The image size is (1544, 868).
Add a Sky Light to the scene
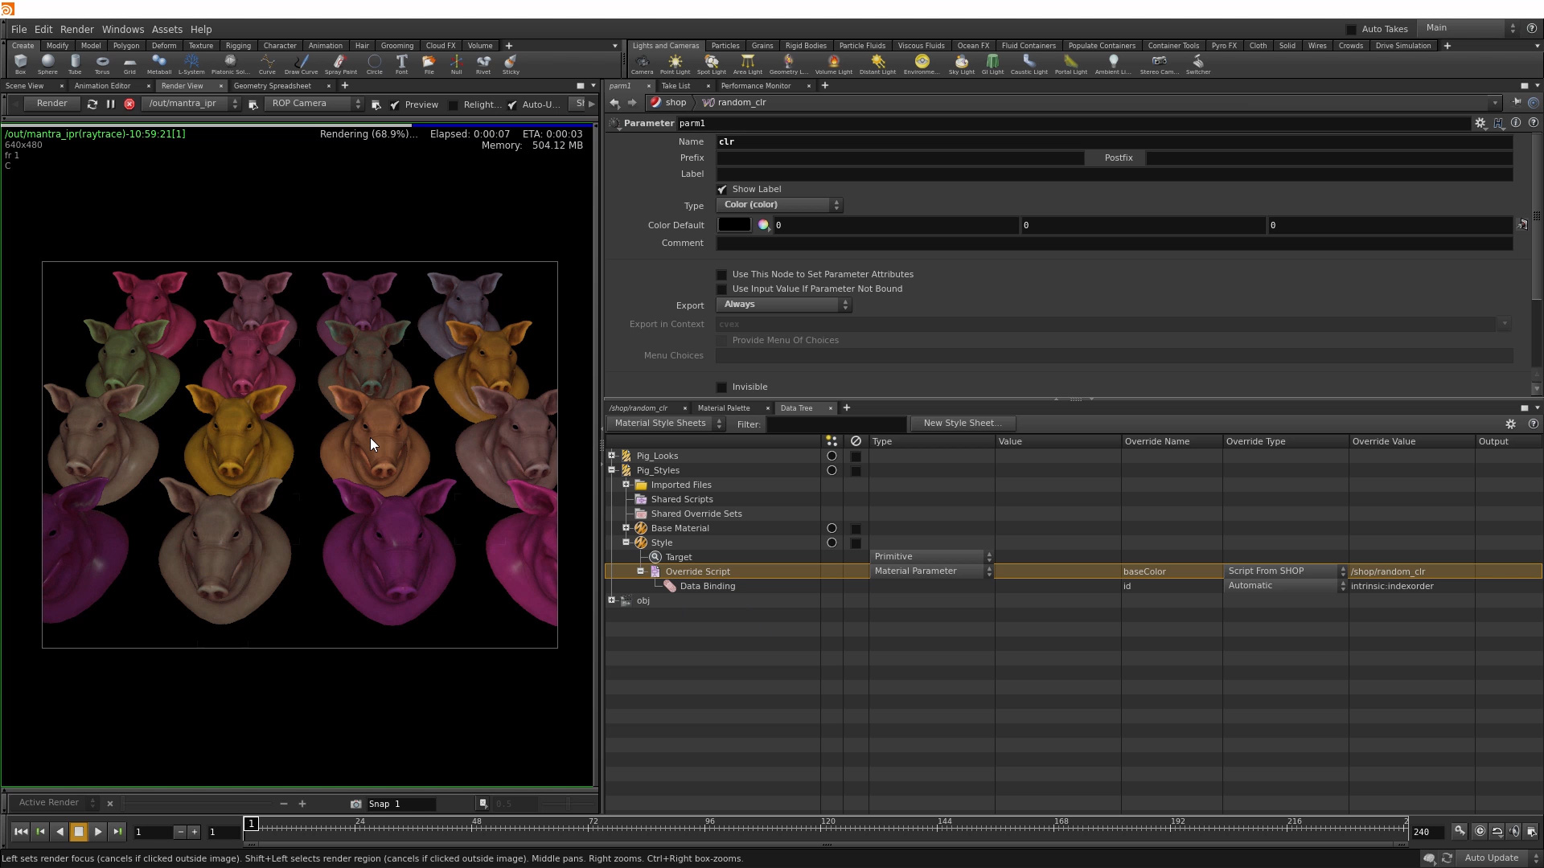coord(962,63)
